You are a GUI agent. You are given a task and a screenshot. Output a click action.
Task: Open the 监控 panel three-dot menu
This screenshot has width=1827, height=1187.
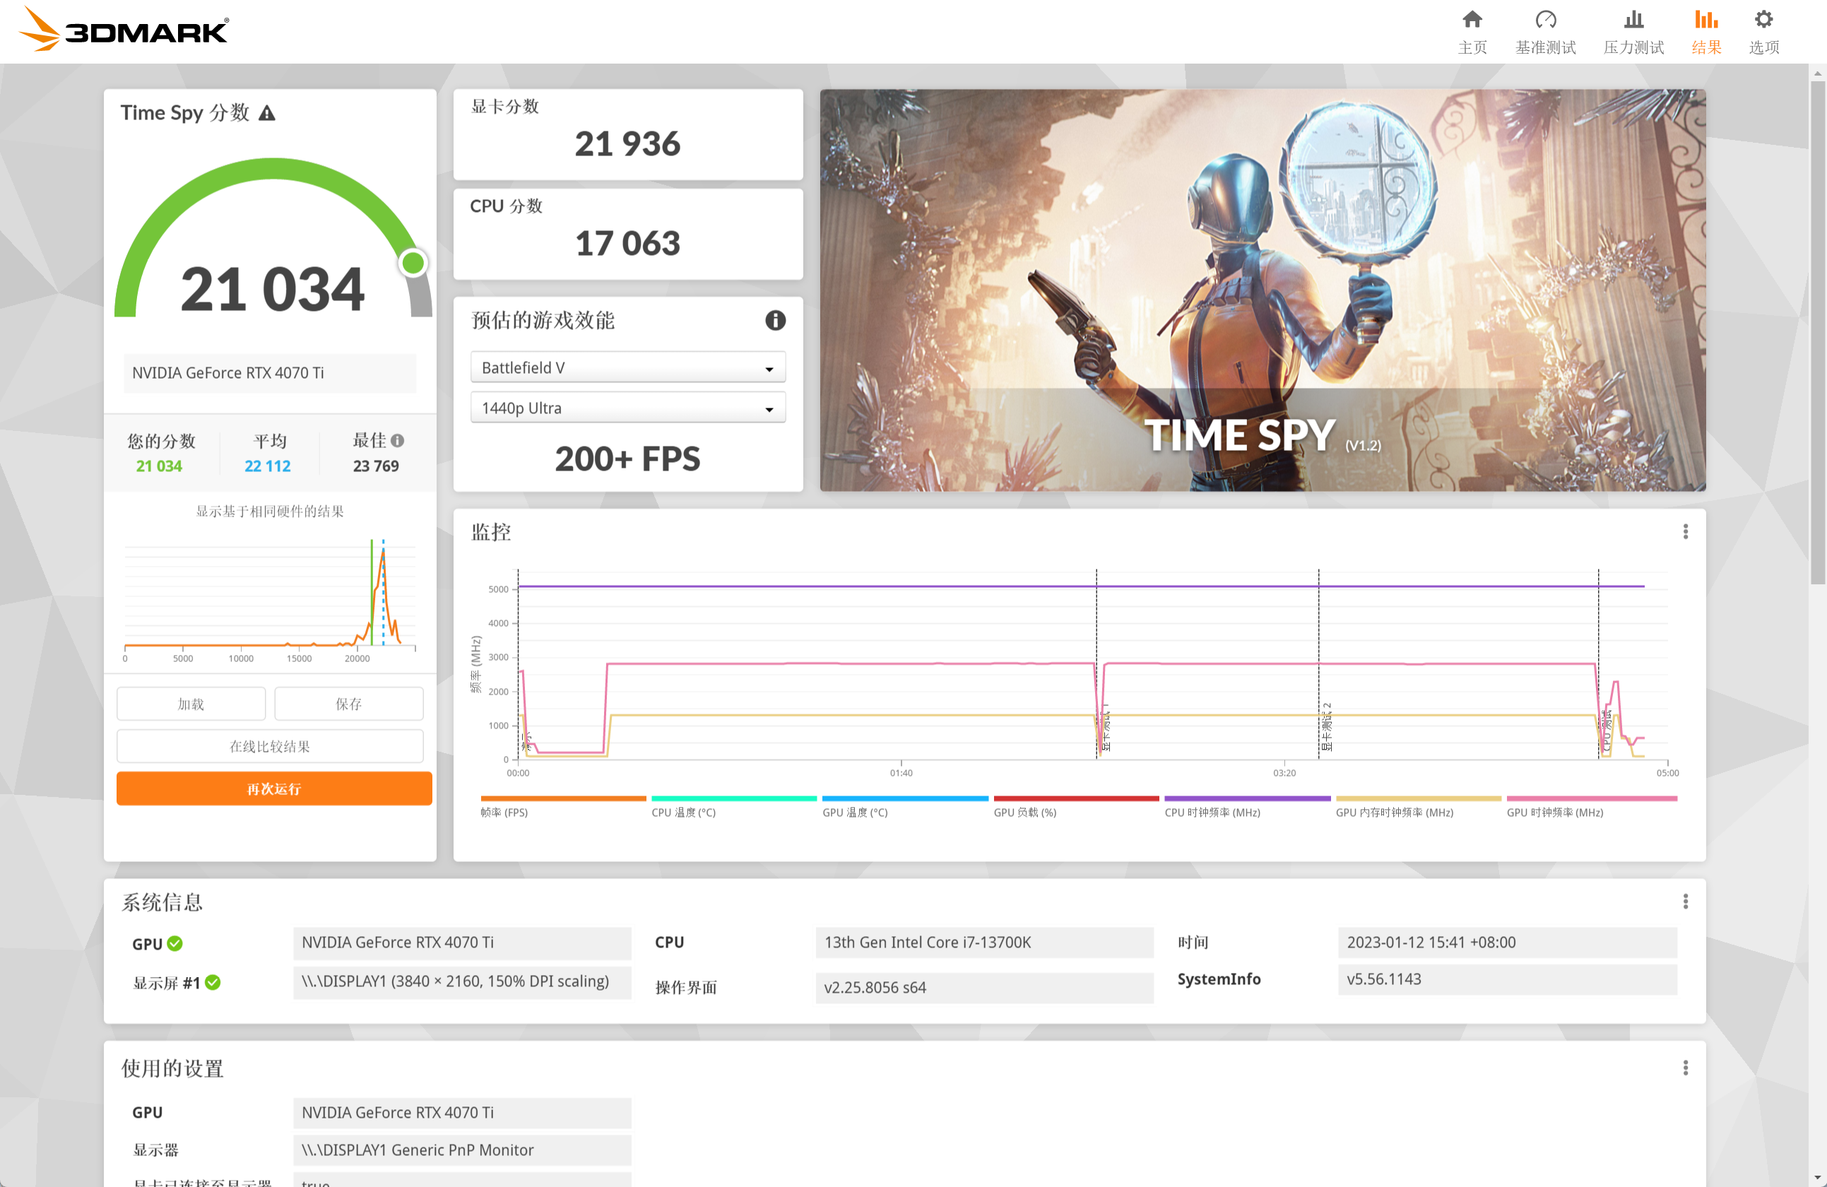(1685, 531)
